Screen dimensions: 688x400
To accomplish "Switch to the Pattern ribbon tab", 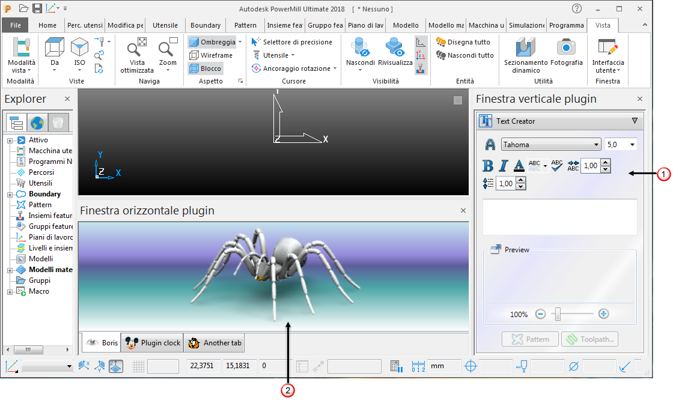I will [x=245, y=25].
